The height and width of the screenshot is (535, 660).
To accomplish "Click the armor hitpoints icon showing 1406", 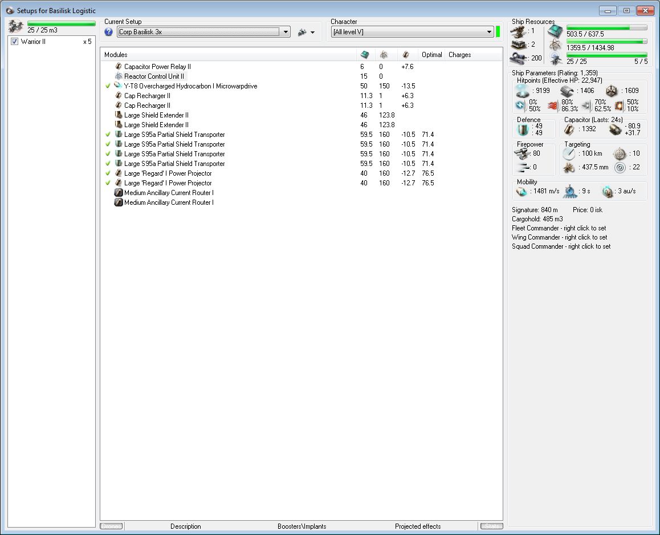I will [567, 91].
